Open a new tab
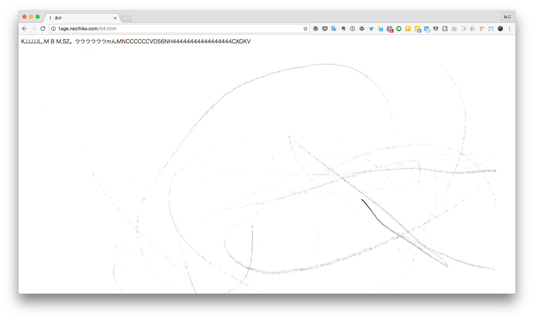Image resolution: width=534 pixels, height=320 pixels. [127, 18]
